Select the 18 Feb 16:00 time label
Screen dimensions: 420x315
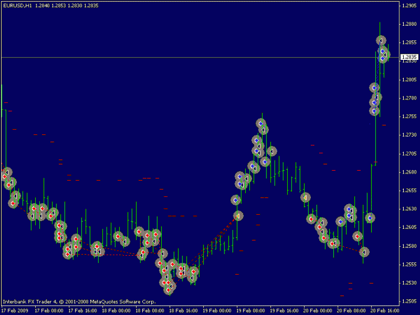pos(184,311)
